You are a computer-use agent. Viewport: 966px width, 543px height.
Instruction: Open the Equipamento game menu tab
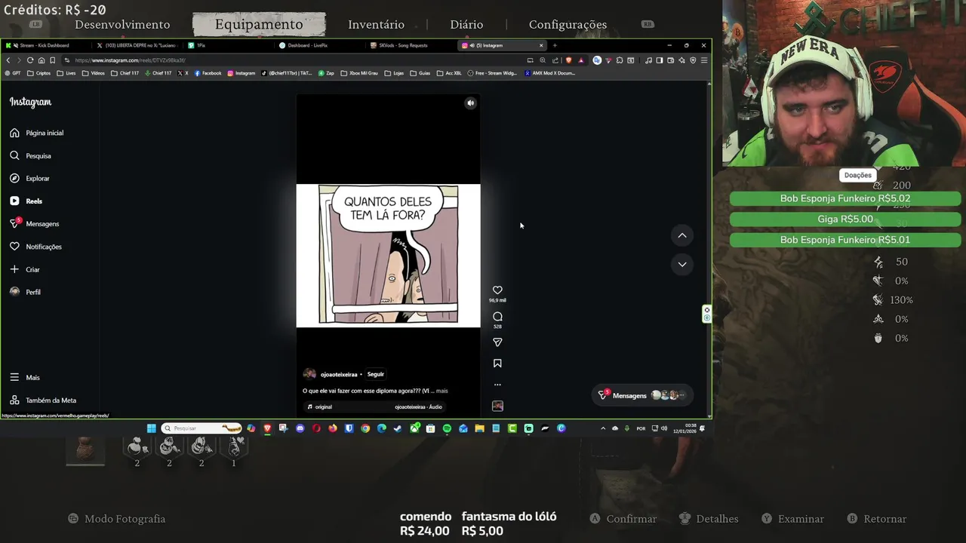tap(259, 24)
